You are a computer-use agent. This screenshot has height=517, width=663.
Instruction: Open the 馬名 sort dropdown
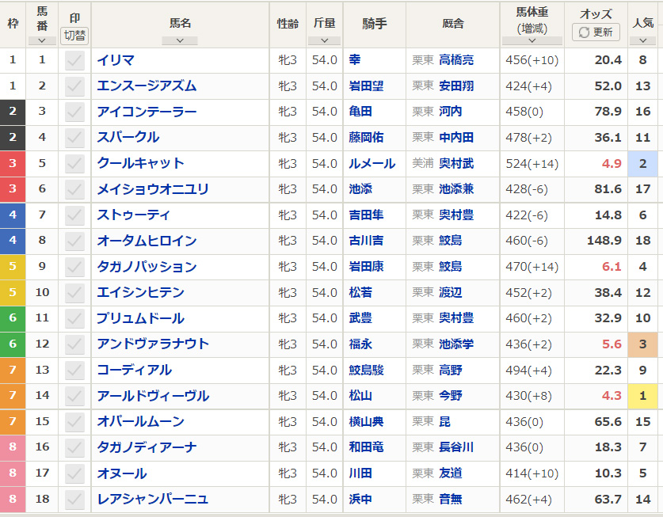click(x=180, y=40)
